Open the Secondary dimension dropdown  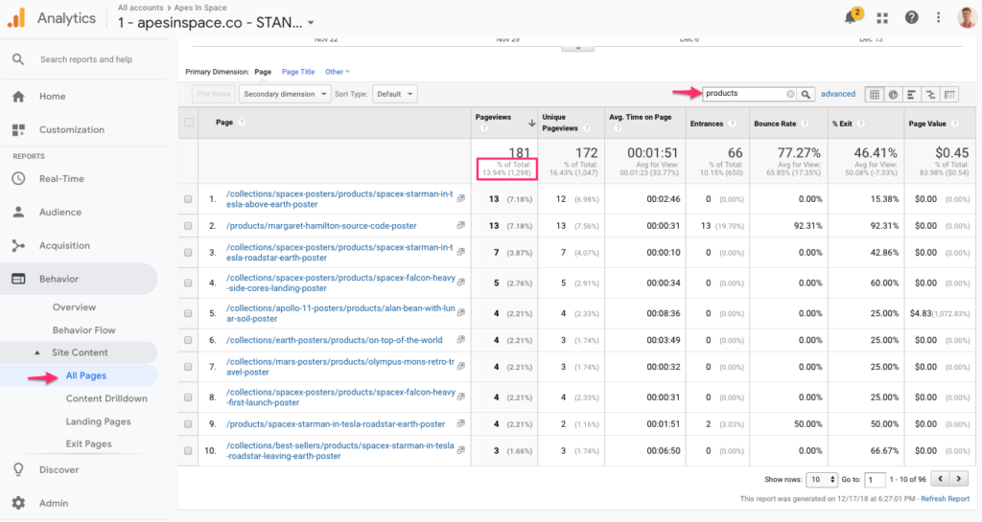284,95
